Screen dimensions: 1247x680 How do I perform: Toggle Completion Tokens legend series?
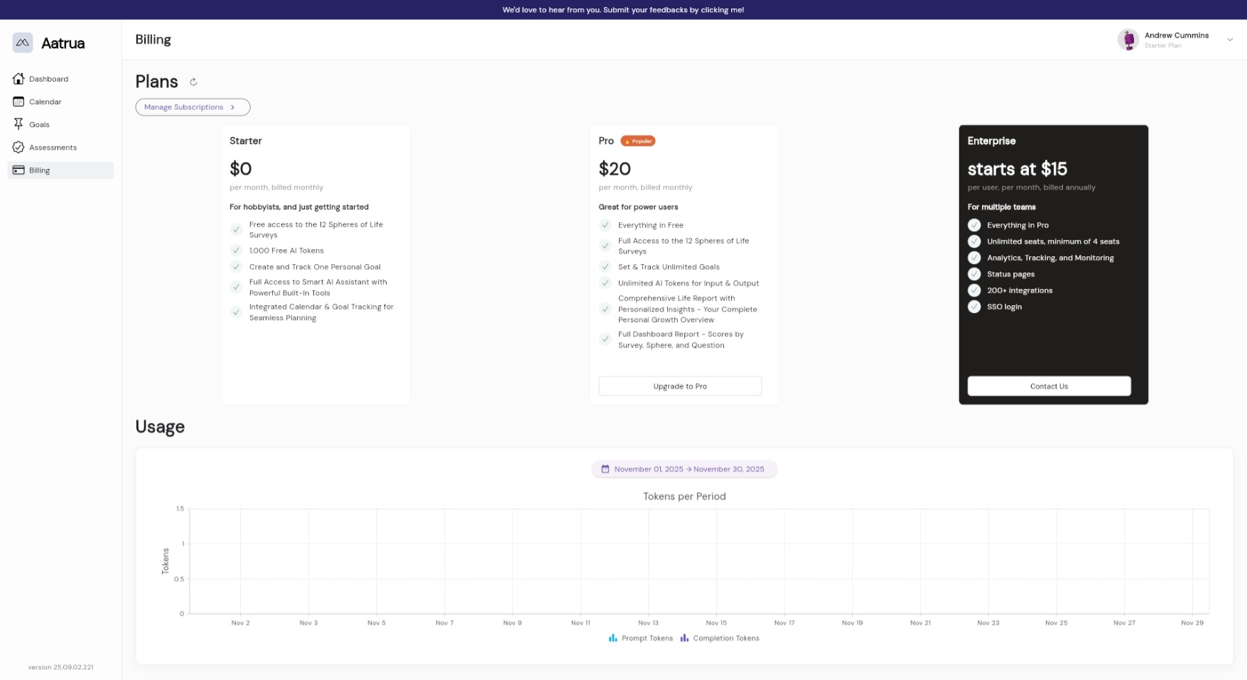click(719, 638)
